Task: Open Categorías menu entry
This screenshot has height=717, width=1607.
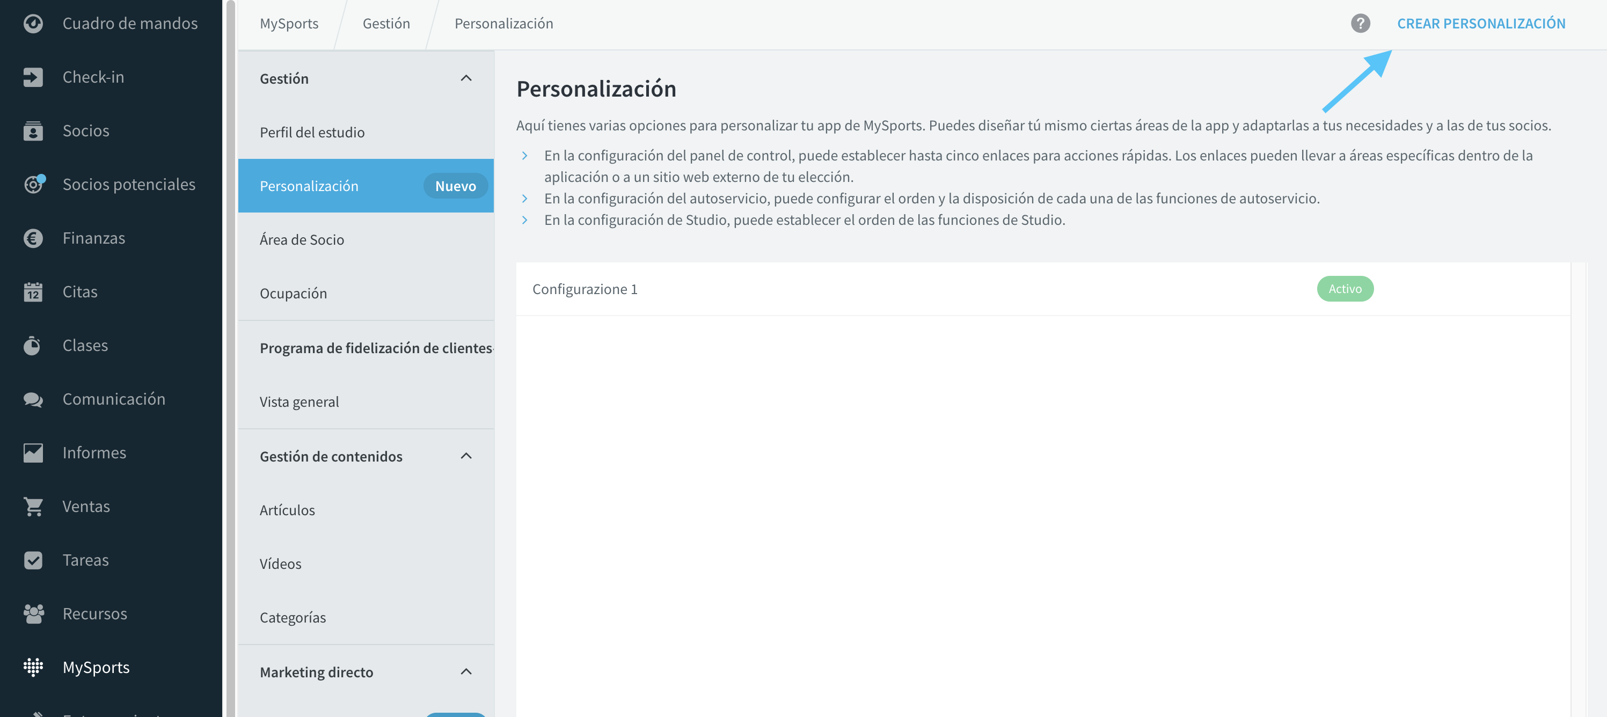Action: pos(366,617)
